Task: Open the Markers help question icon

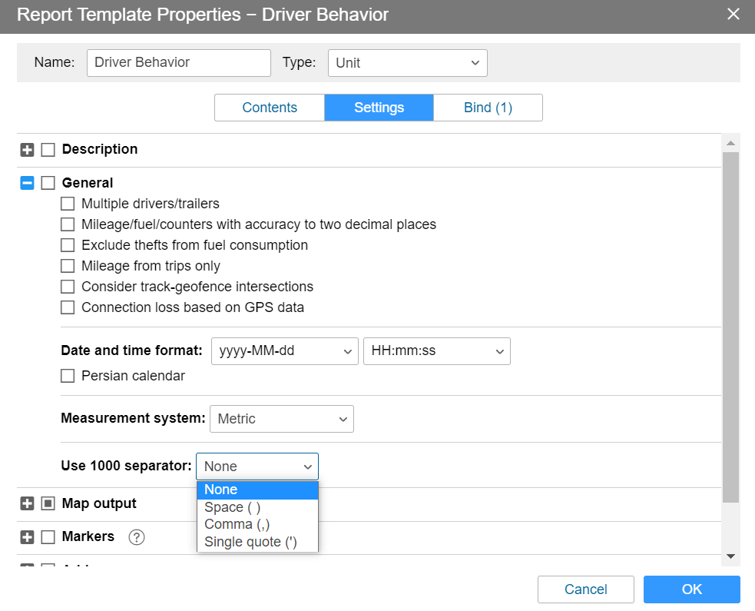Action: pos(137,537)
